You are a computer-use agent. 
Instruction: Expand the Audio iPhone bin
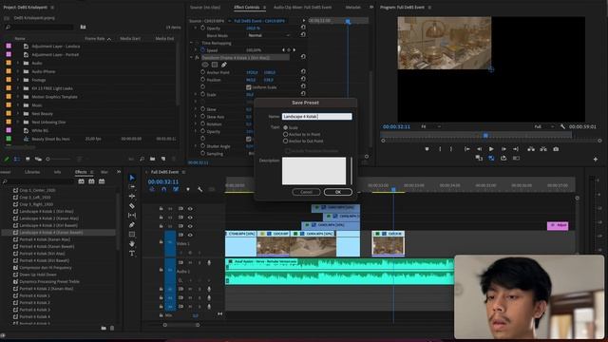(17, 71)
